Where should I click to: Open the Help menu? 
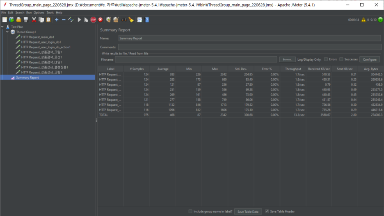(x=59, y=12)
